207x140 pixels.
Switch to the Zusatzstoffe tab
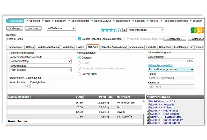(137, 47)
